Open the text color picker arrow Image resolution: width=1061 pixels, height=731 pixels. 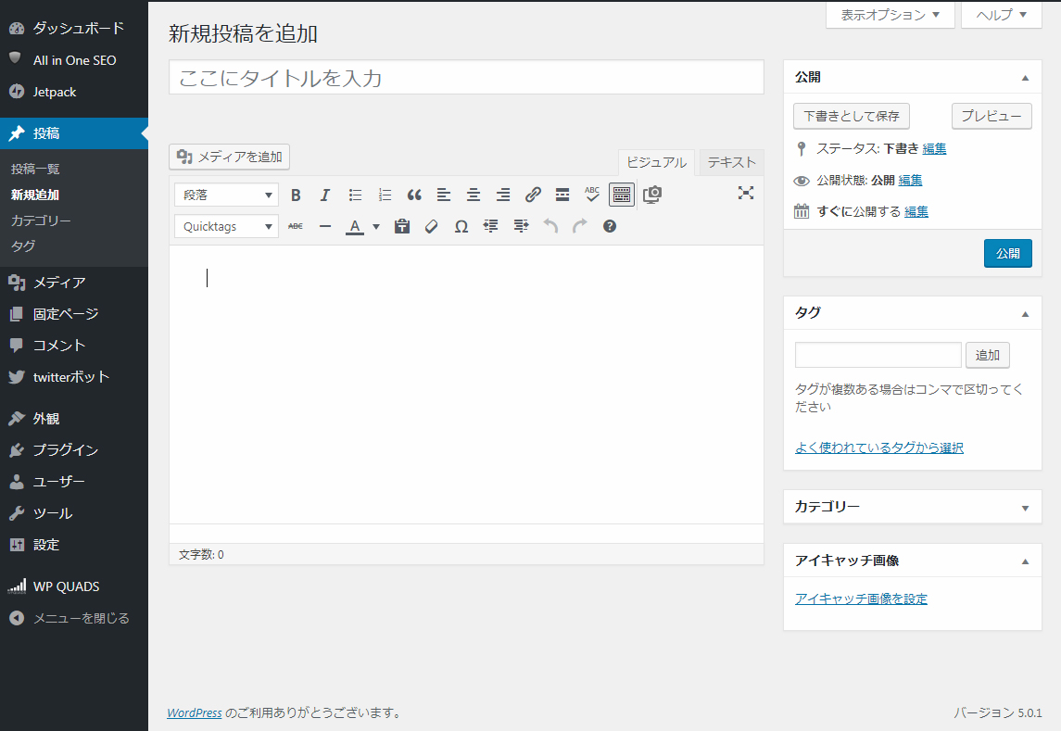pyautogui.click(x=376, y=226)
